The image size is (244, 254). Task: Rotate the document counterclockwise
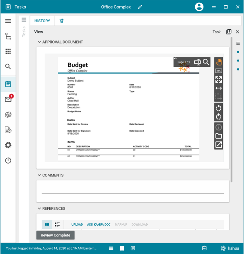tap(219, 108)
